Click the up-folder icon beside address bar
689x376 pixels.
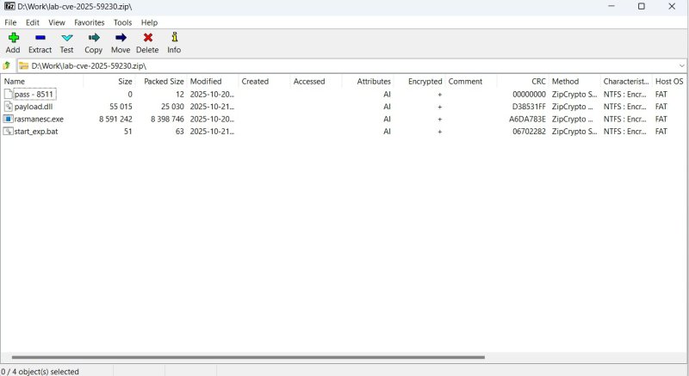[7, 65]
